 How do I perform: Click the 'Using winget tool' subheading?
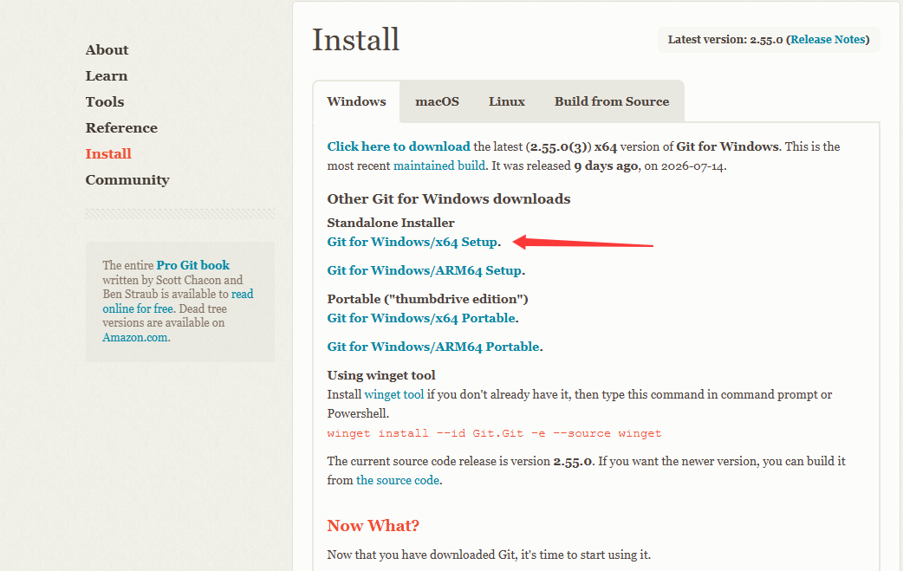click(x=381, y=375)
